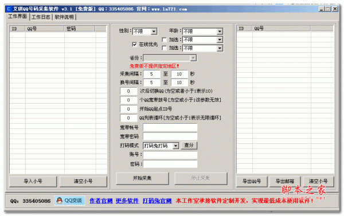Click the 开始采集 button
Image resolution: width=344 pixels, height=216 pixels.
tap(142, 178)
